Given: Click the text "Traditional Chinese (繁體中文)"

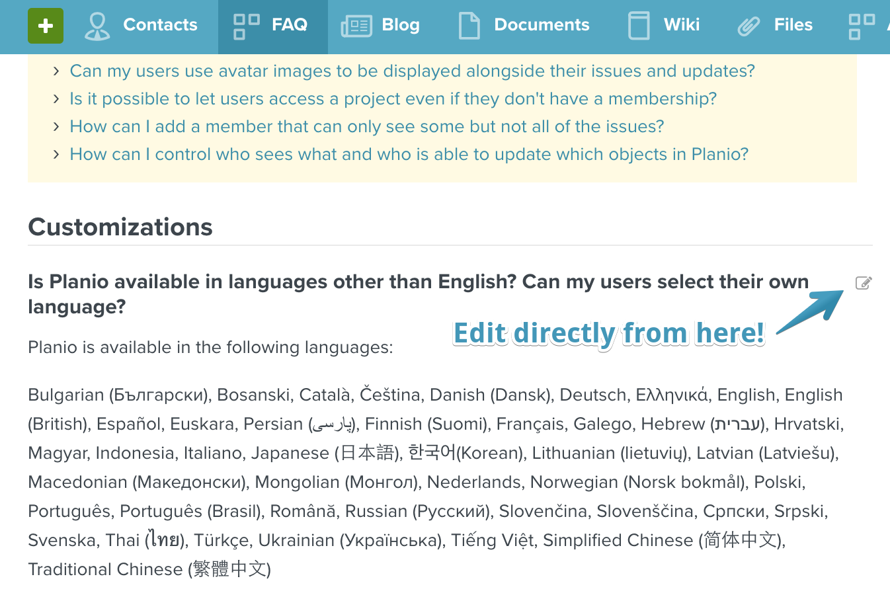Looking at the screenshot, I should click(x=149, y=569).
